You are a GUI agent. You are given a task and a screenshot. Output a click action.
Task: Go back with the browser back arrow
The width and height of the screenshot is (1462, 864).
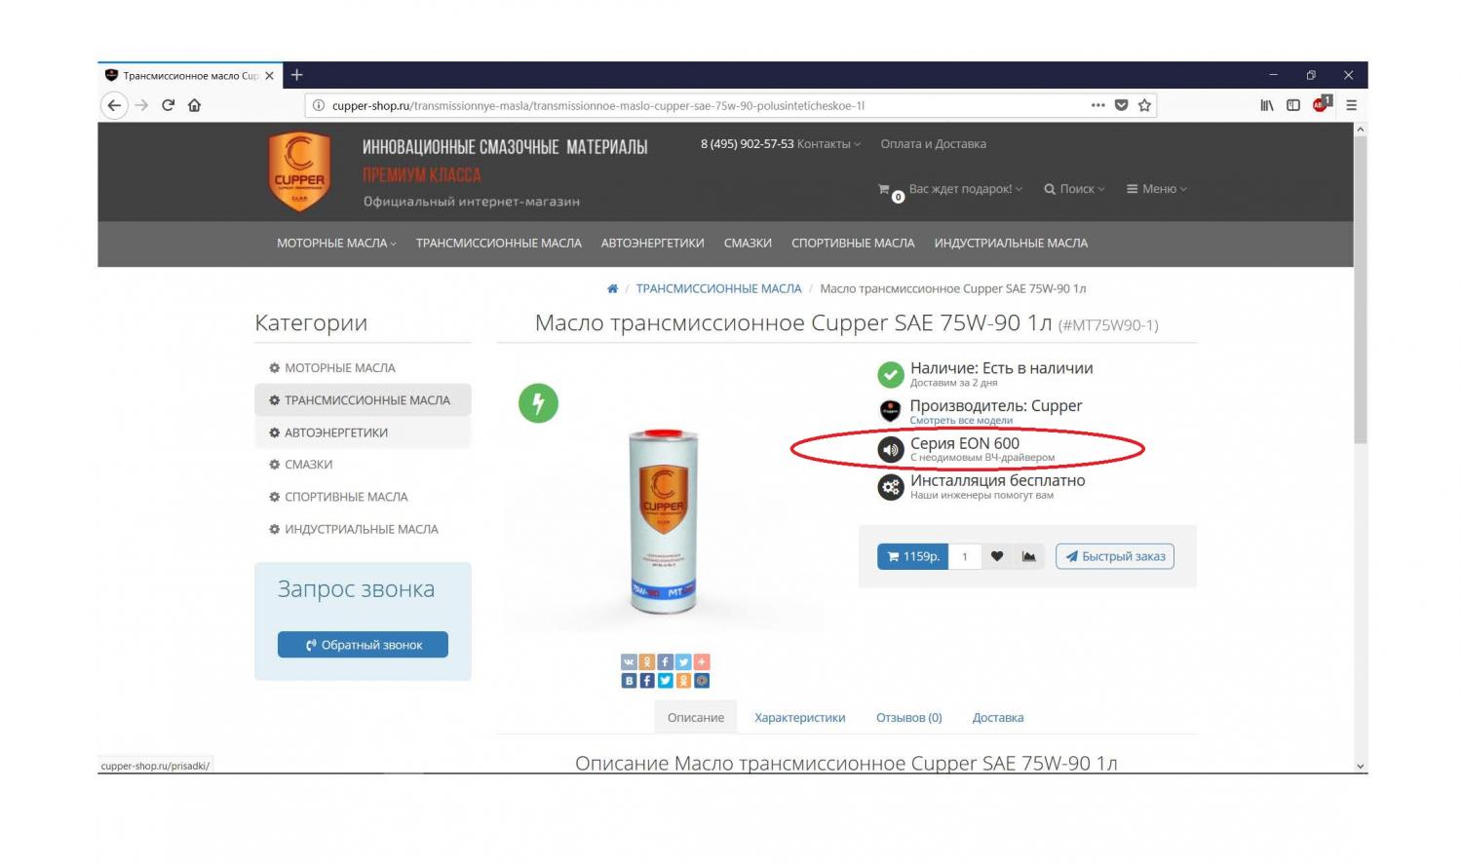click(114, 105)
